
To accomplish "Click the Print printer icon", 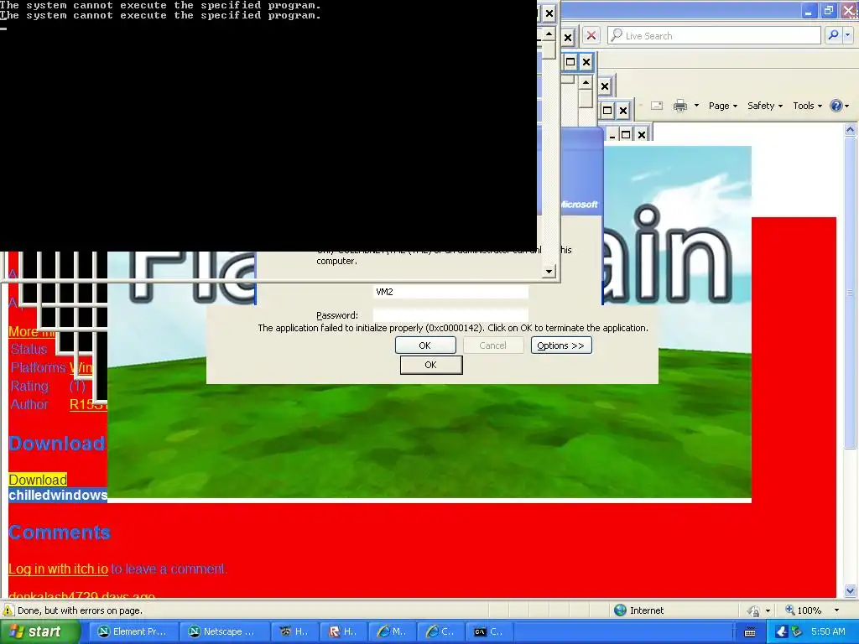I will tap(679, 106).
